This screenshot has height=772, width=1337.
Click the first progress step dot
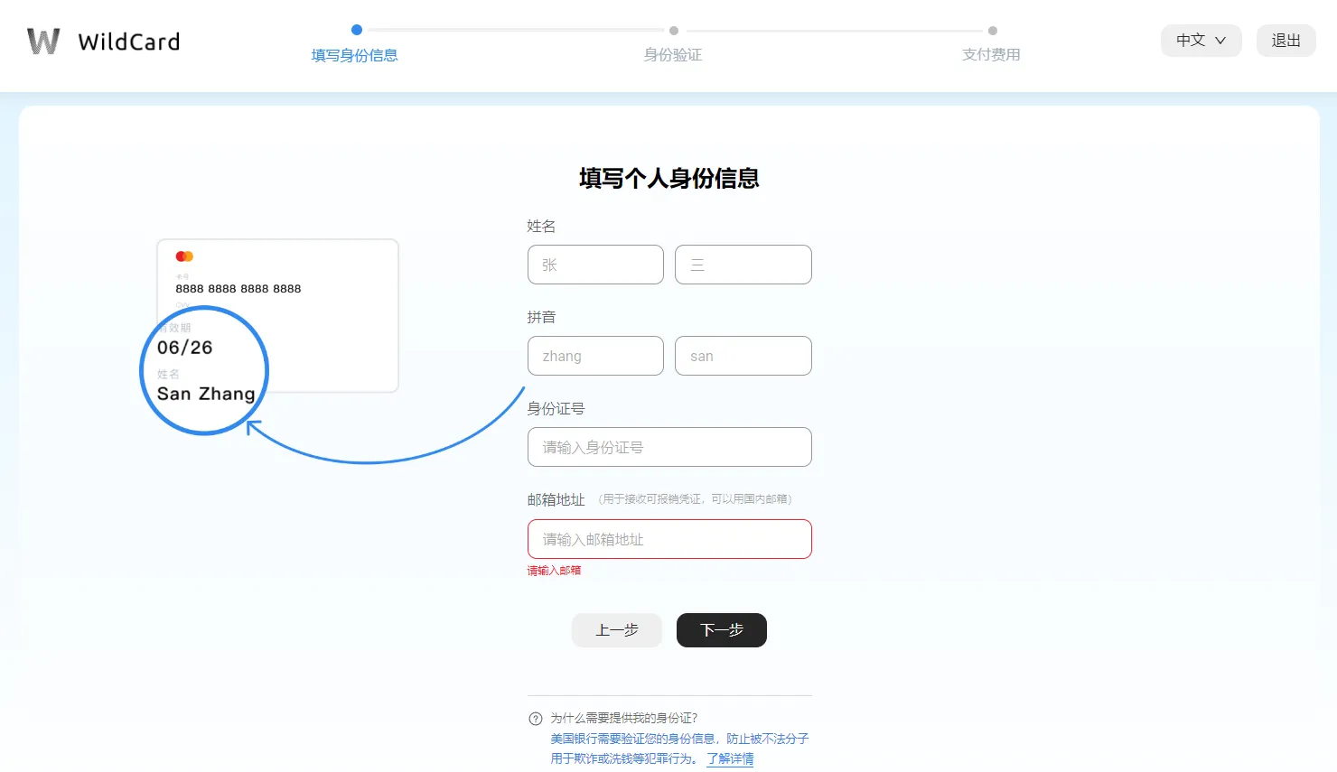coord(357,30)
